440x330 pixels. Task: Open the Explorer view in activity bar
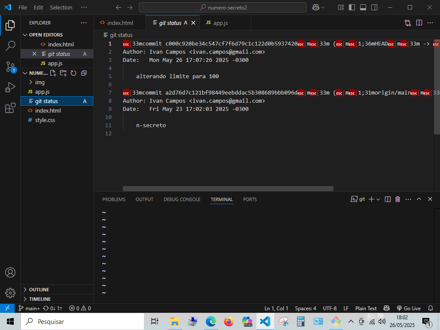tap(10, 25)
